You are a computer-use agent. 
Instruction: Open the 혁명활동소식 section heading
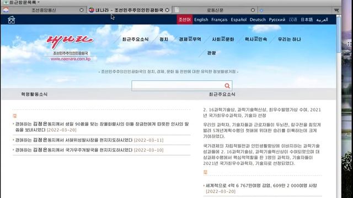pos(34,94)
